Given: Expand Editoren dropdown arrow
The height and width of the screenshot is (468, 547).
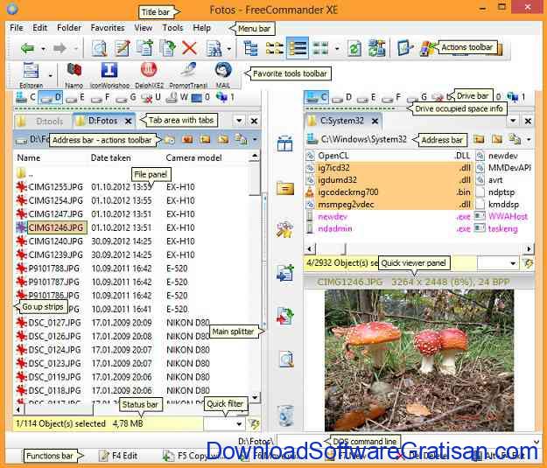Looking at the screenshot, I should point(51,75).
